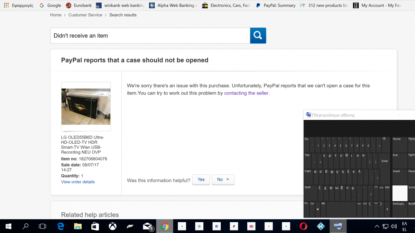This screenshot has width=415, height=233.
Task: Click the Windows logo key on on-screen keyboard
Action: [x=318, y=209]
